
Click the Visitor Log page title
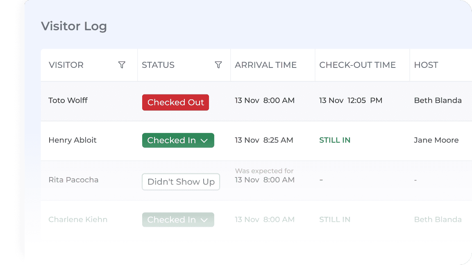pos(74,27)
